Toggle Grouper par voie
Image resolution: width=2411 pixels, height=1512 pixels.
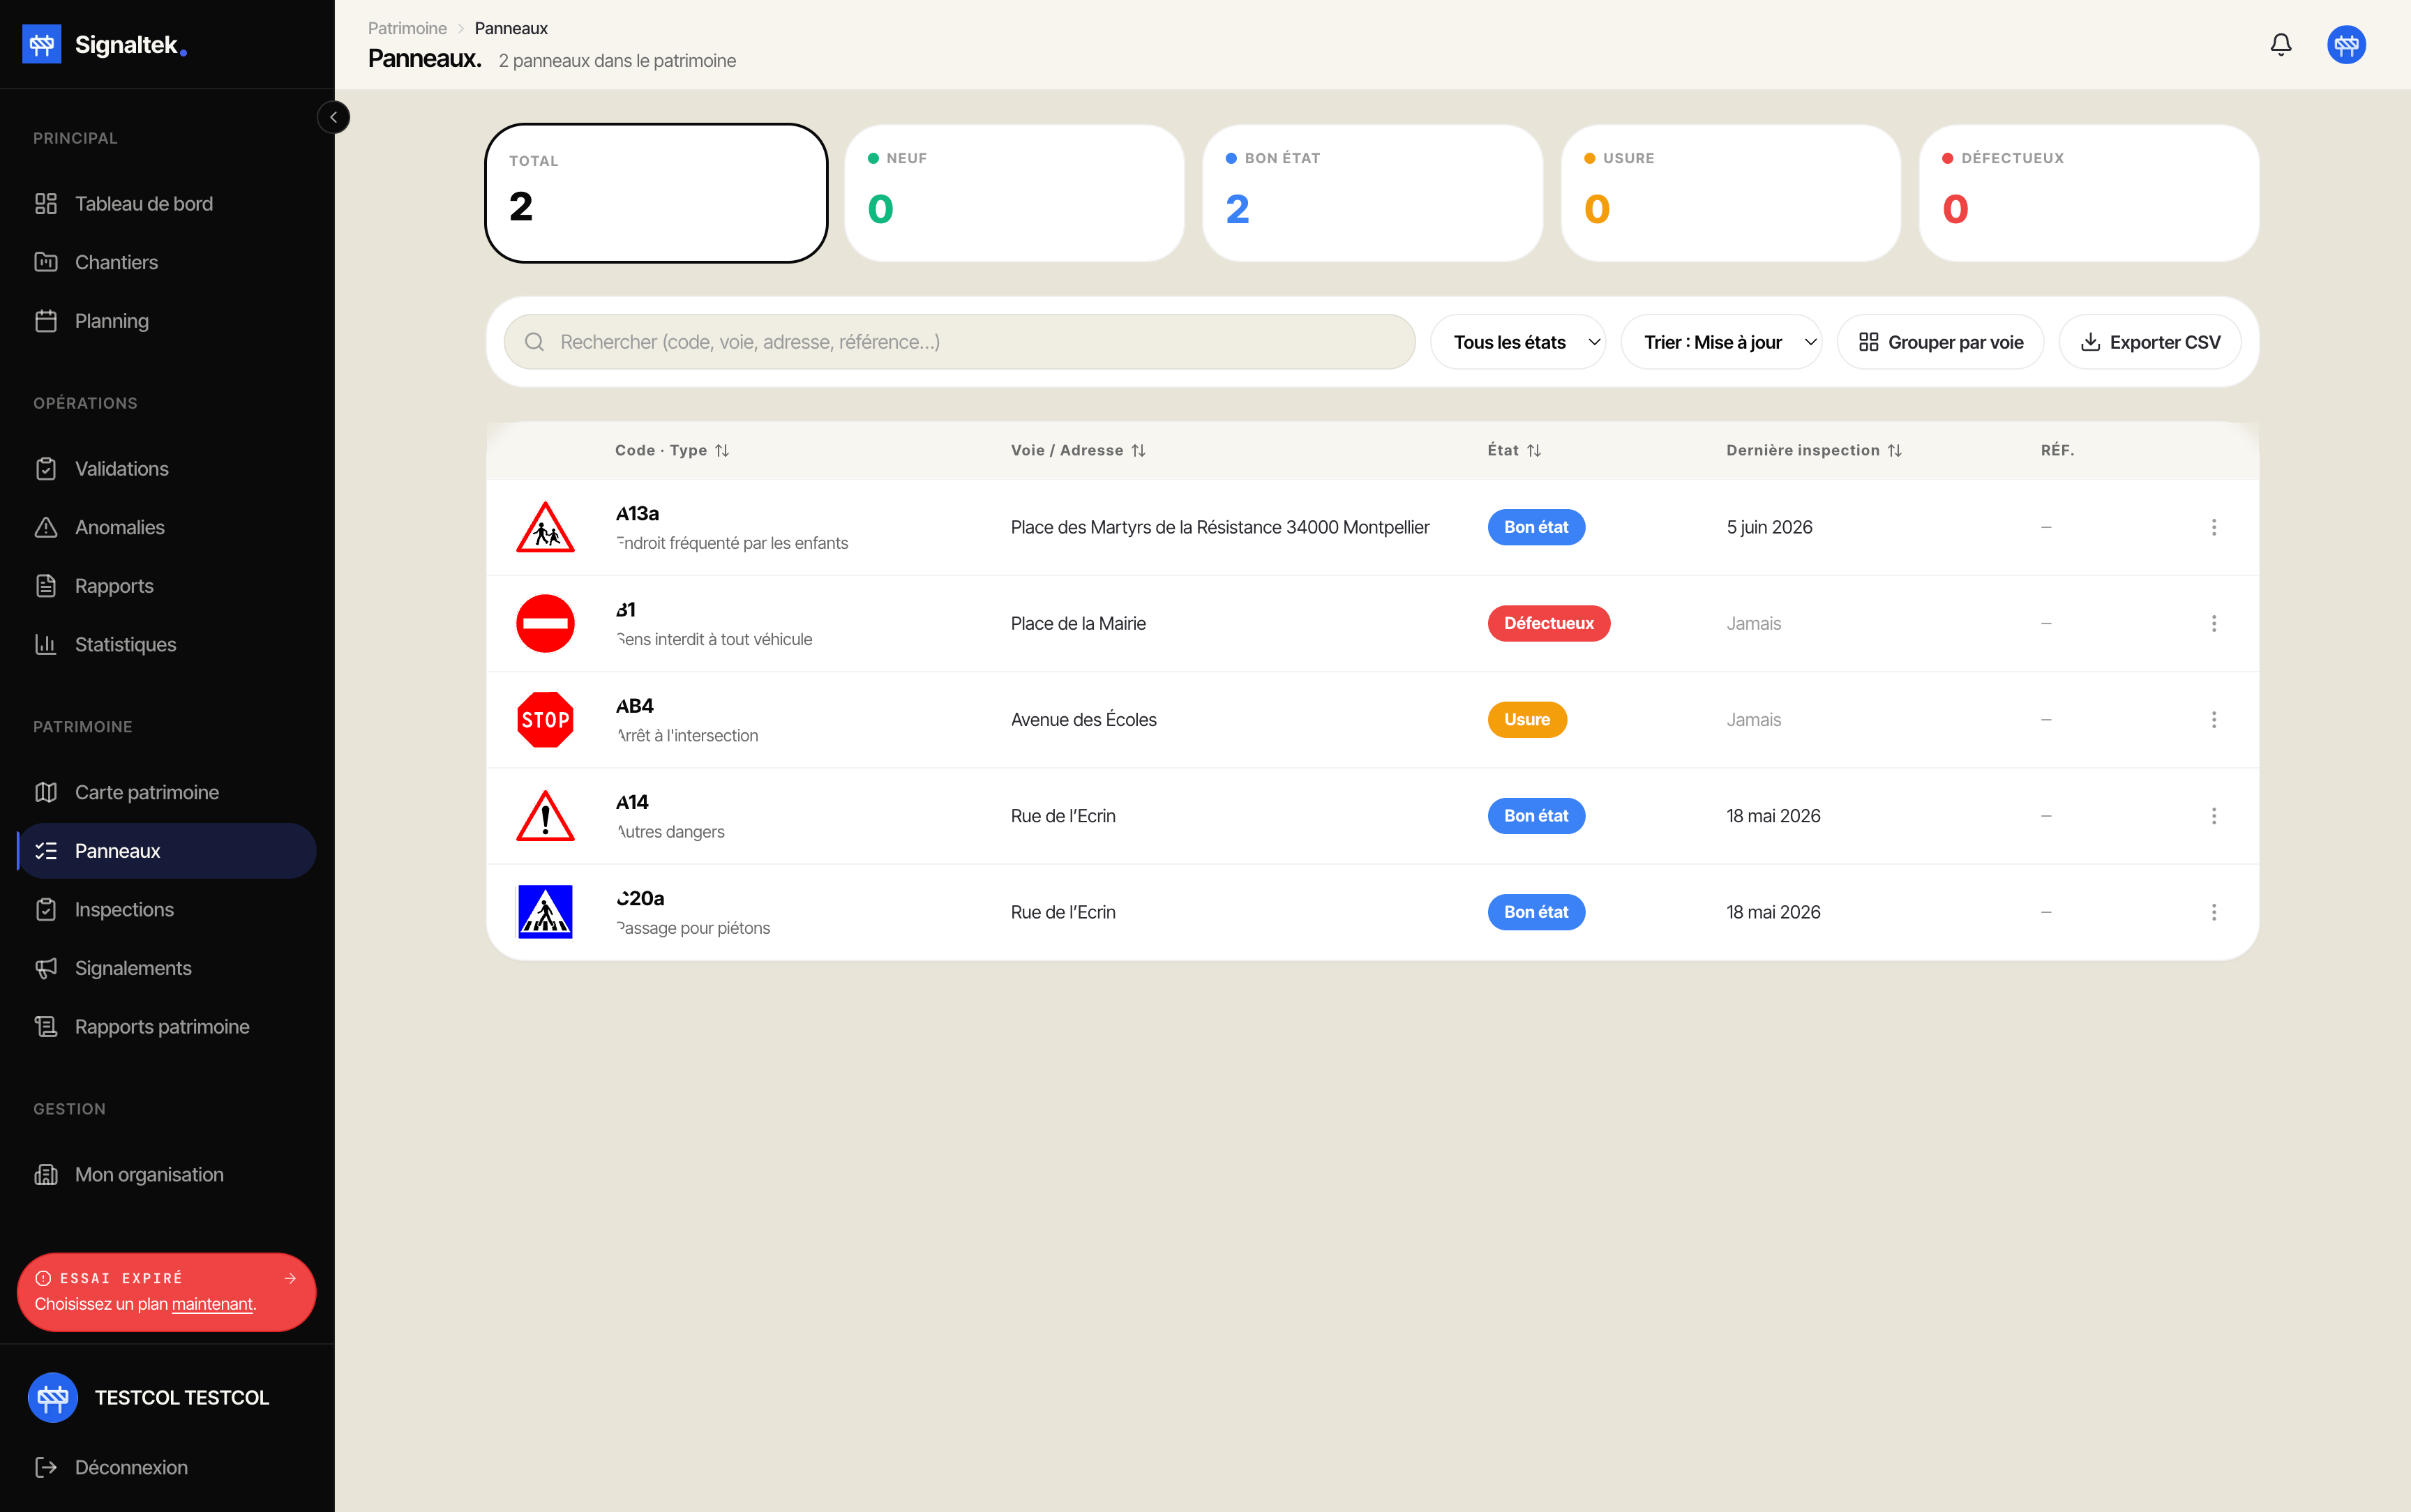coord(1940,342)
